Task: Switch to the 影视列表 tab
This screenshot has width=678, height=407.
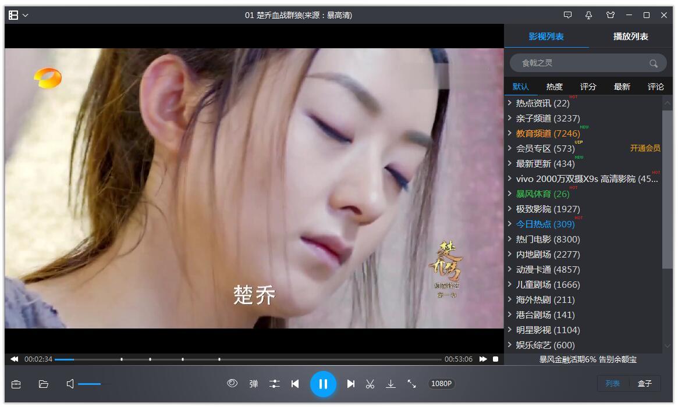Action: click(546, 36)
